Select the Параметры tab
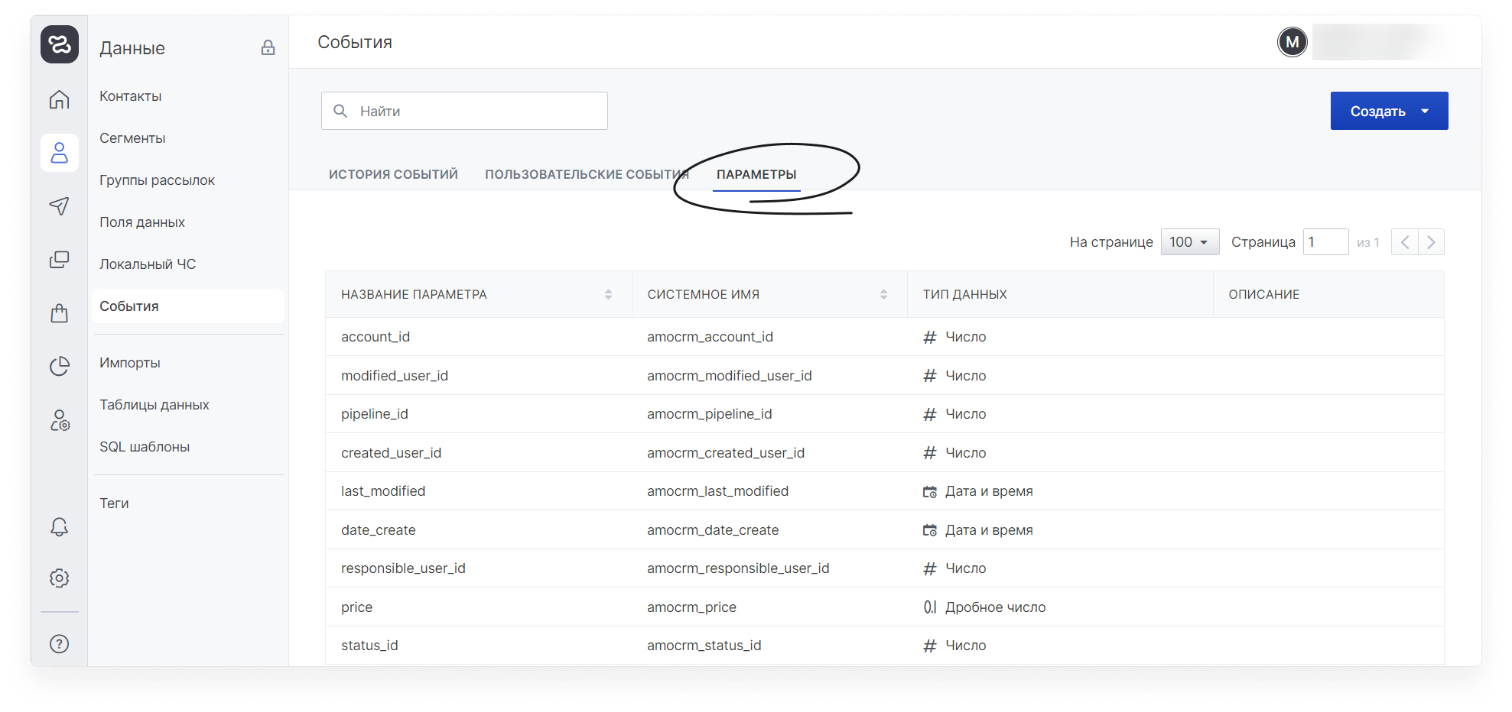1512x712 pixels. pyautogui.click(x=756, y=174)
